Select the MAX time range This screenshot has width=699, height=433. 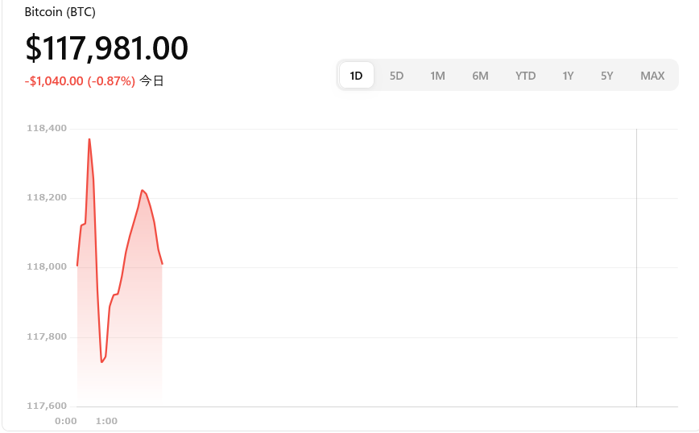point(652,76)
